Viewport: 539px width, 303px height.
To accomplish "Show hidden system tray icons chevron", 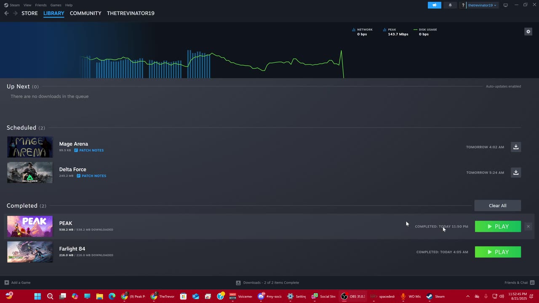I will point(467,296).
